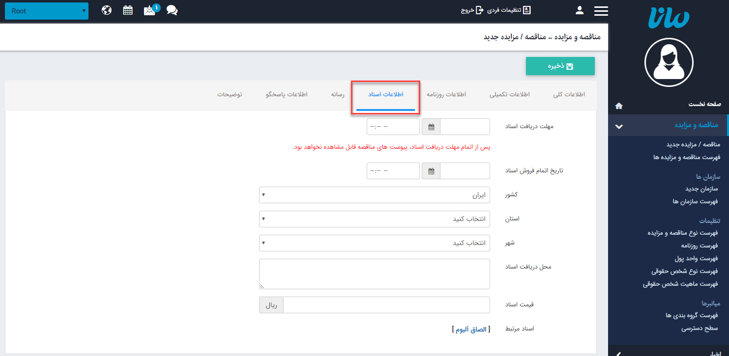This screenshot has width=729, height=356.
Task: Open the chat messages icon
Action: [x=172, y=10]
